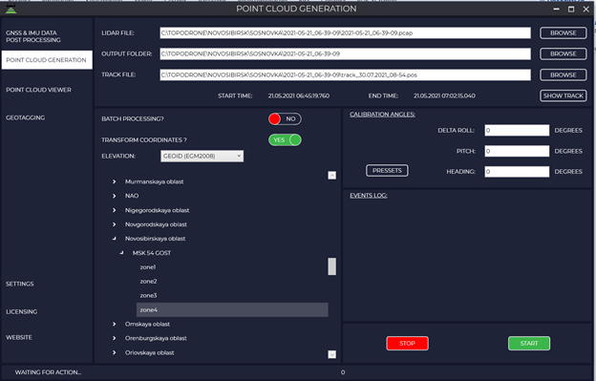
Task: Open the Point Cloud Viewer tab
Action: (38, 90)
